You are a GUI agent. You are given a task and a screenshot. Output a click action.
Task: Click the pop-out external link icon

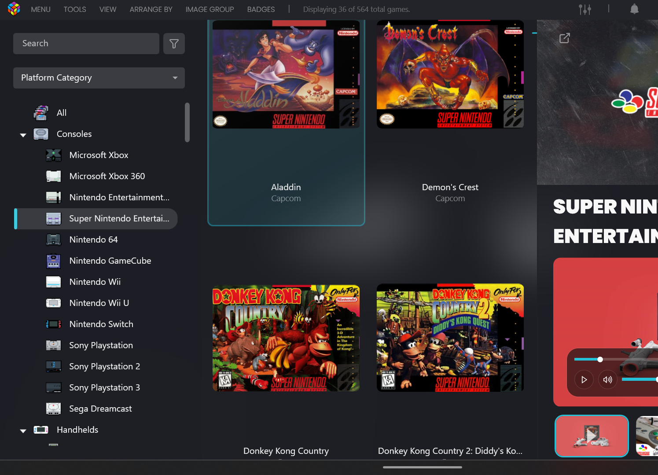click(x=564, y=38)
